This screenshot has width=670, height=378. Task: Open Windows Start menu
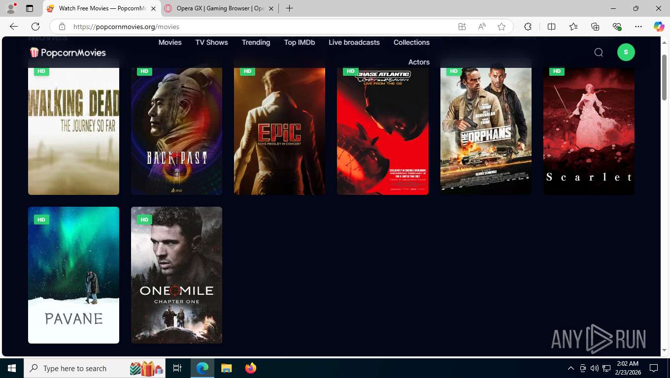point(12,368)
